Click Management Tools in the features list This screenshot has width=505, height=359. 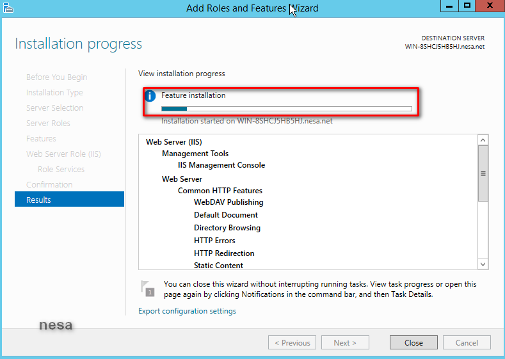tap(195, 154)
